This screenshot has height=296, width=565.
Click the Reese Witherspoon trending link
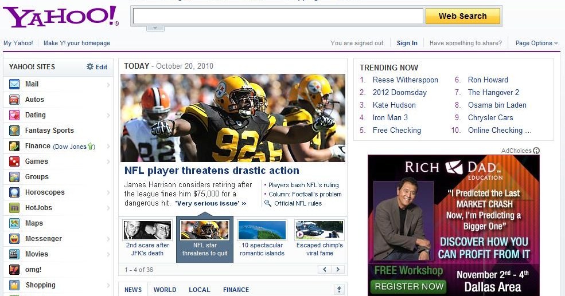405,80
